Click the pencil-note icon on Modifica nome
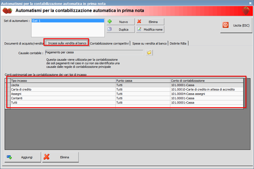The height and width of the screenshot is (169, 254). click(x=139, y=29)
